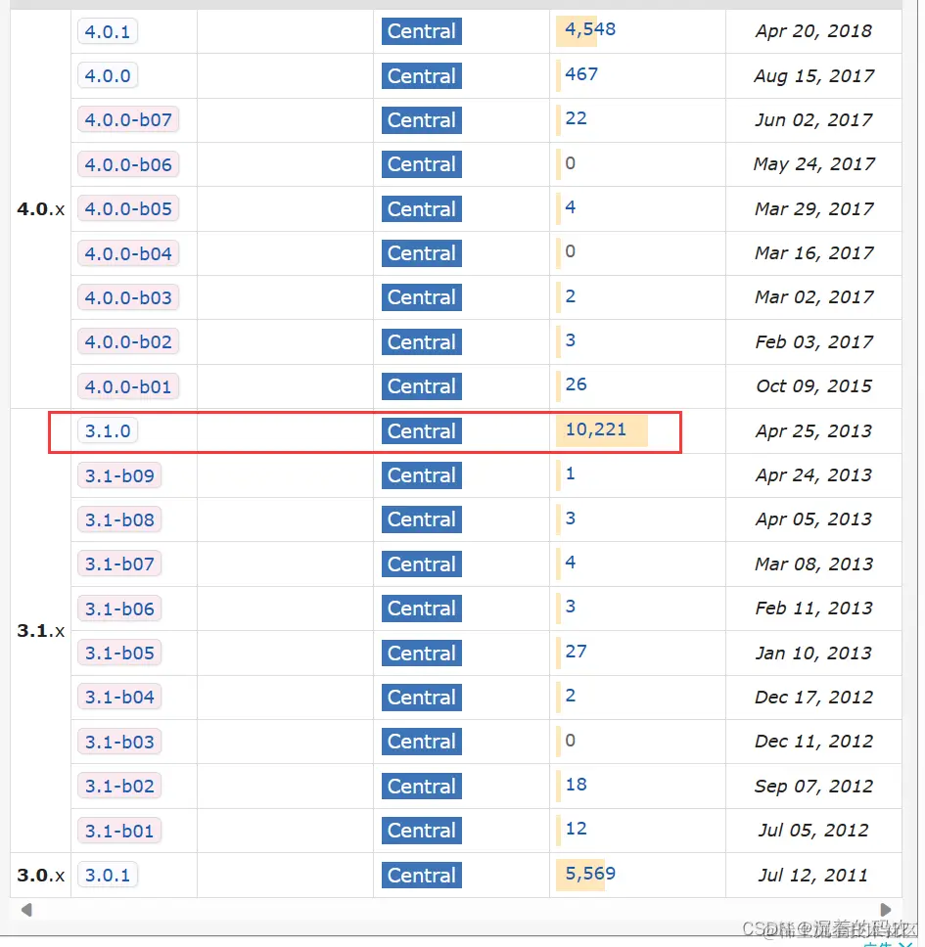Click Central badge in 4.0.0-b05 row

422,208
